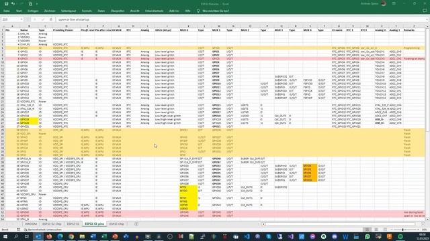Open the Seitenlayout ribbon tab
Image resolution: width=430 pixels, height=241 pixels.
pos(69,11)
